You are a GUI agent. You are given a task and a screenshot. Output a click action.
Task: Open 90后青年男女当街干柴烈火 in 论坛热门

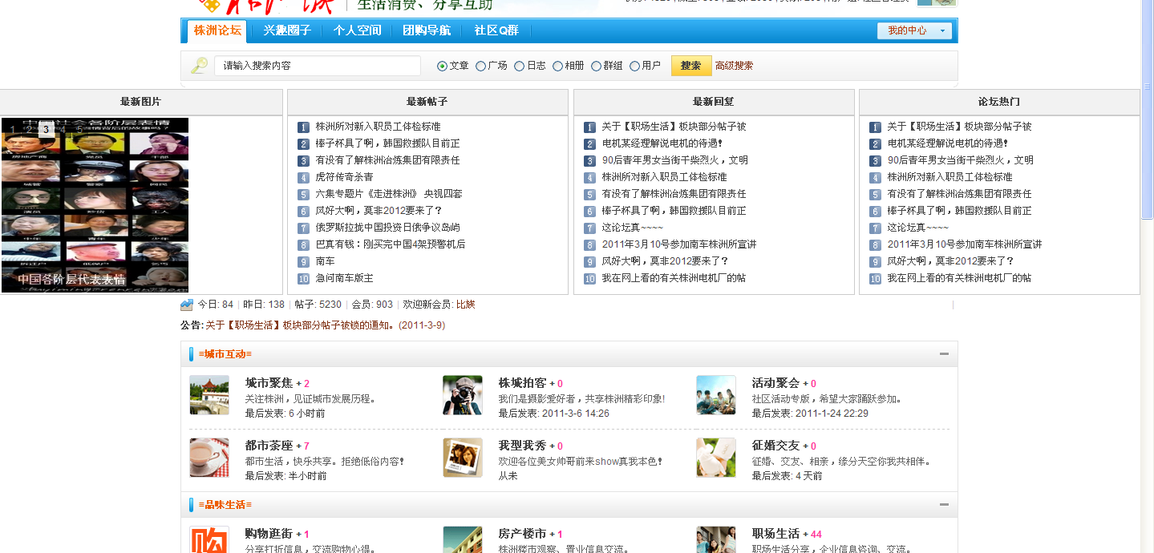click(960, 160)
